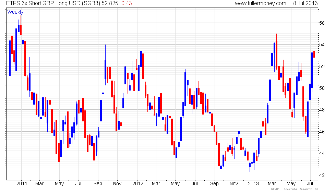336x192 pixels.
Task: Click the 46 price axis label
Action: [322, 132]
